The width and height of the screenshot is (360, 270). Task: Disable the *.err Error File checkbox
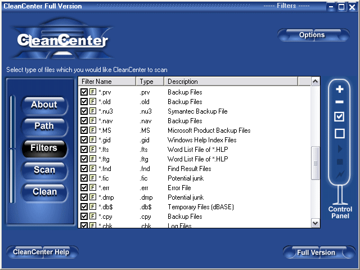coord(84,187)
